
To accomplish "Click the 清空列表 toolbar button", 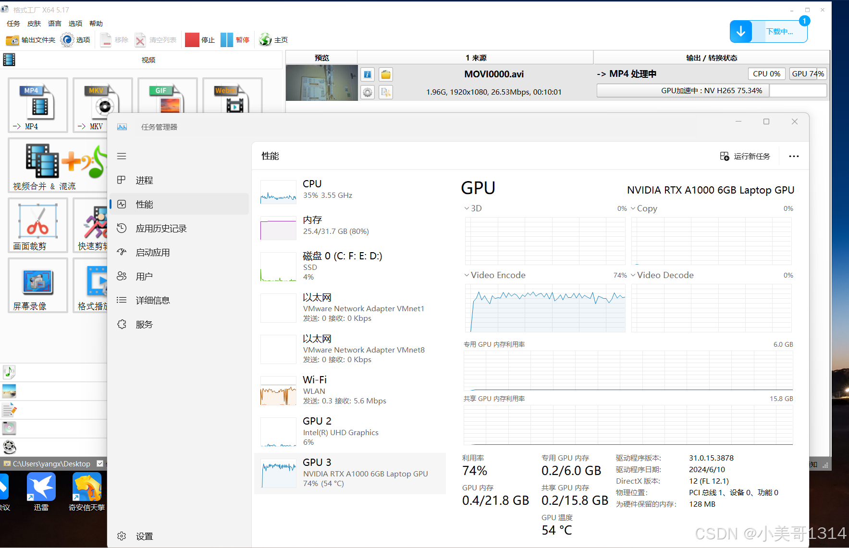I will click(156, 40).
